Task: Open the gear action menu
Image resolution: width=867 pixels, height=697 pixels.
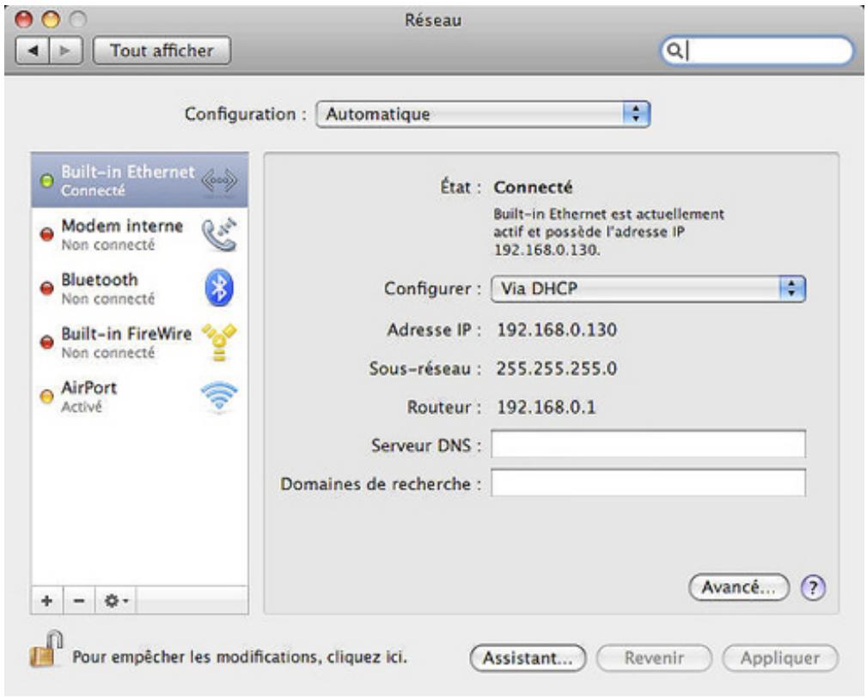Action: click(x=115, y=600)
